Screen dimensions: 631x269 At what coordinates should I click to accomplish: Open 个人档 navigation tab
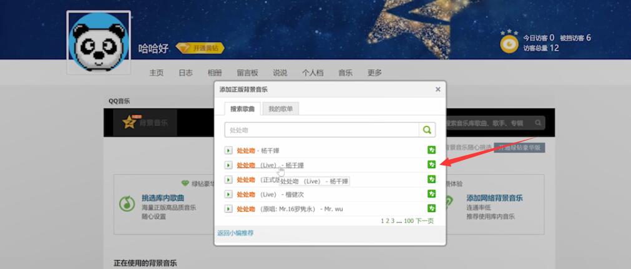pyautogui.click(x=313, y=73)
